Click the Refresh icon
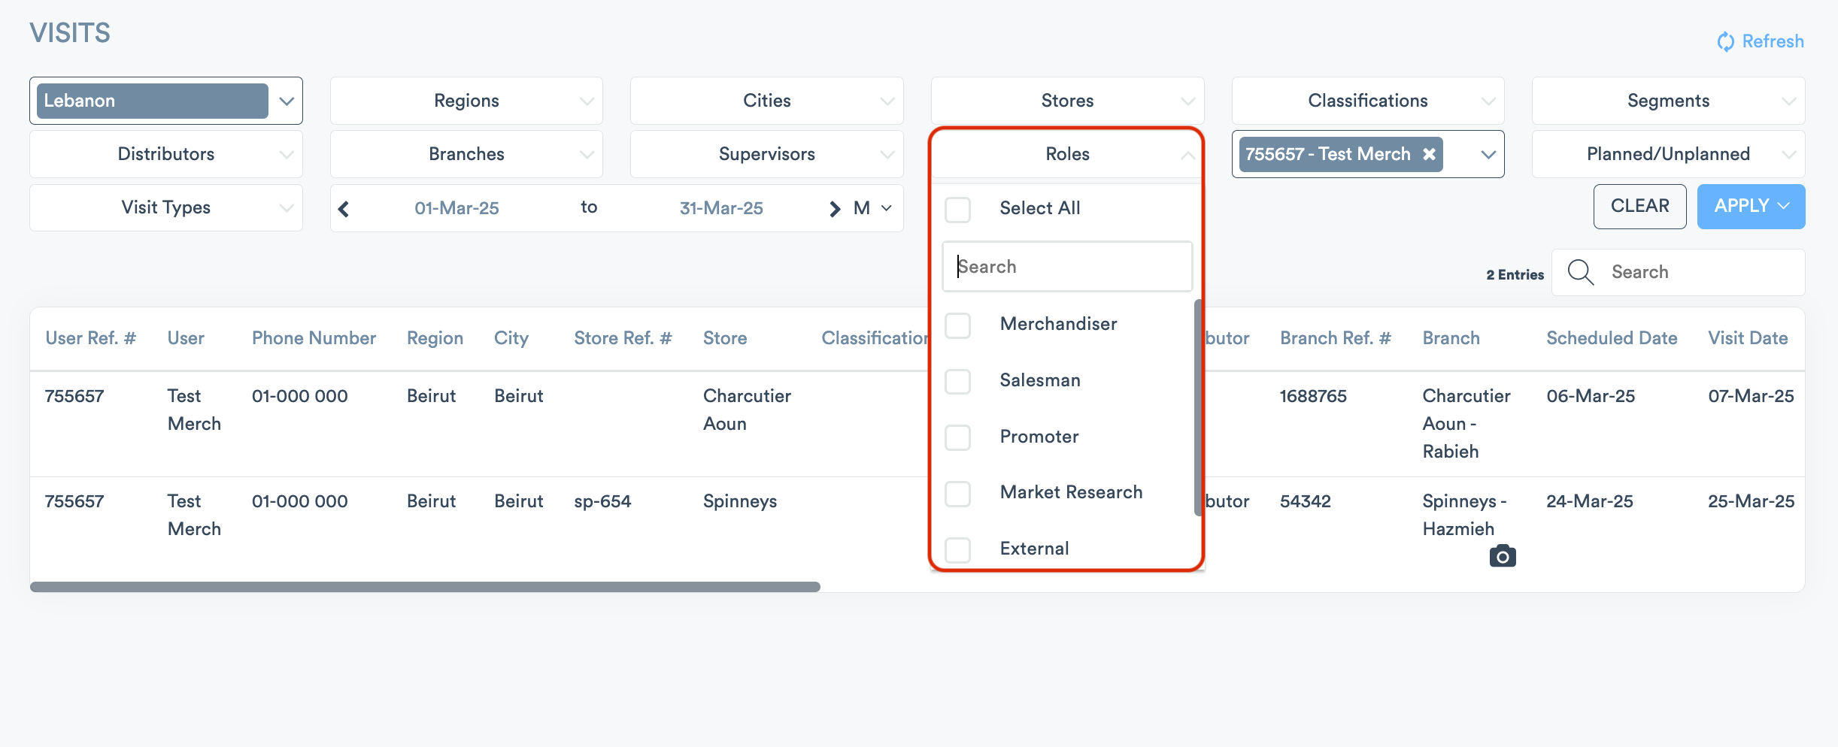The width and height of the screenshot is (1838, 747). click(1725, 42)
